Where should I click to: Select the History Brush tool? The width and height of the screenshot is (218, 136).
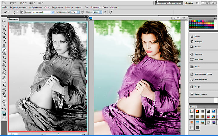click(x=4, y=57)
